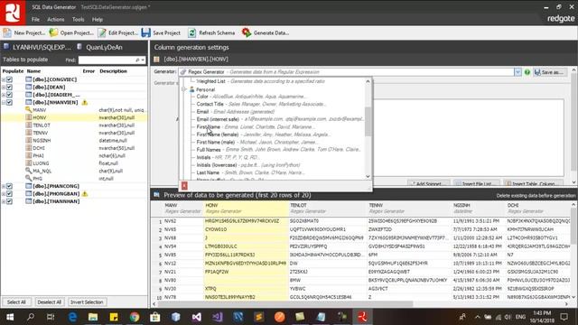Screen dimensions: 578x325
Task: Uncheck the [dbo].[DEAN] populate checkbox
Action: pos(10,87)
